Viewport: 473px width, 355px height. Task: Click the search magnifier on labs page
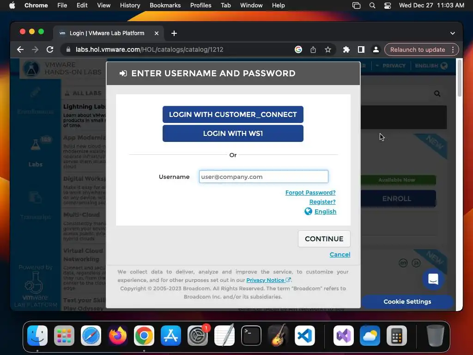437,94
